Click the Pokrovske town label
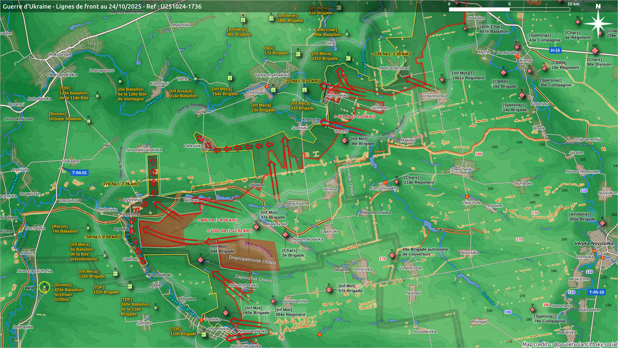The image size is (618, 348). pos(60,54)
